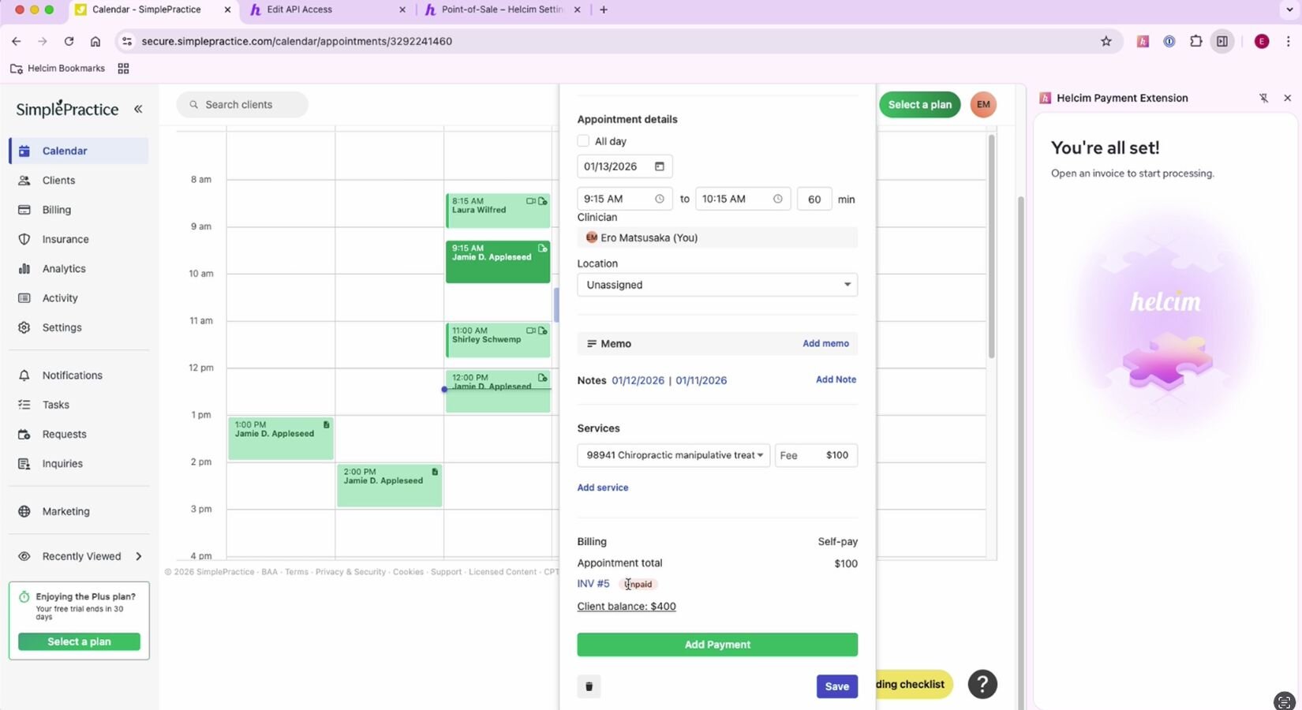
Task: Click the Helcim extension icon in toolbar
Action: click(1143, 42)
